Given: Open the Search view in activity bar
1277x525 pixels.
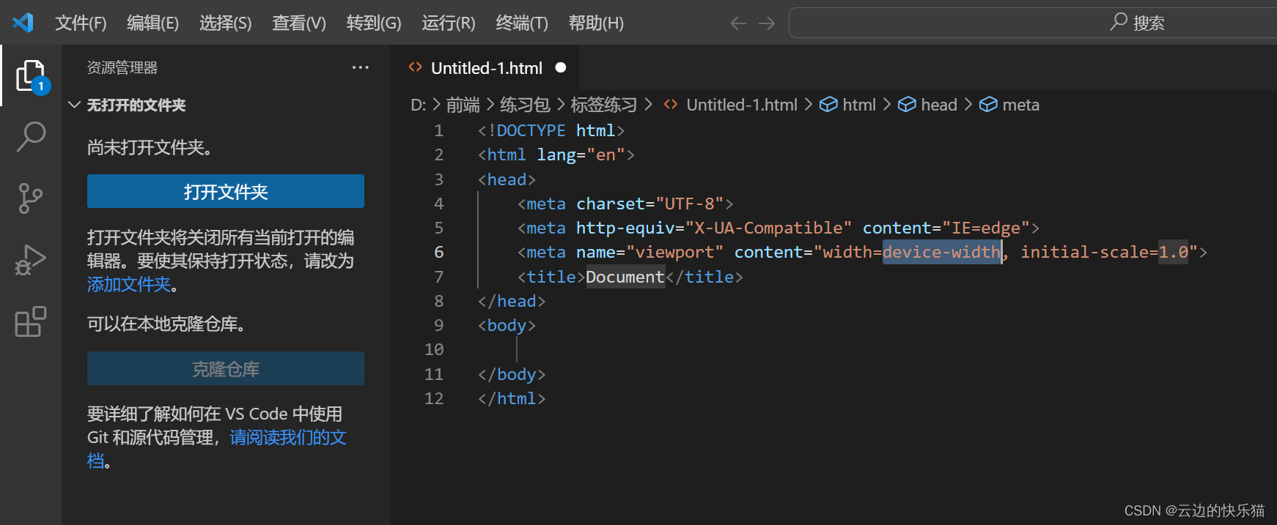Looking at the screenshot, I should pos(31,136).
